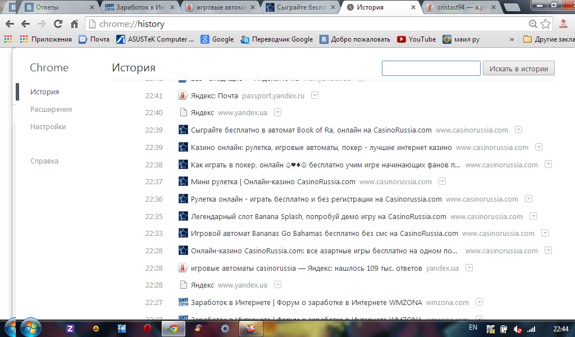This screenshot has height=337, width=575.
Task: Select История in the Chrome sidebar
Action: [44, 92]
